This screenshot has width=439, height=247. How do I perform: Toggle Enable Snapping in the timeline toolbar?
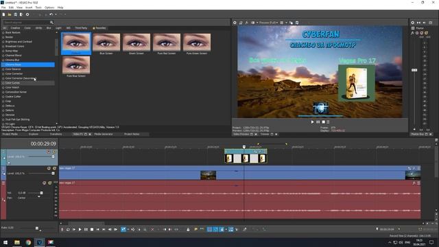(x=209, y=229)
